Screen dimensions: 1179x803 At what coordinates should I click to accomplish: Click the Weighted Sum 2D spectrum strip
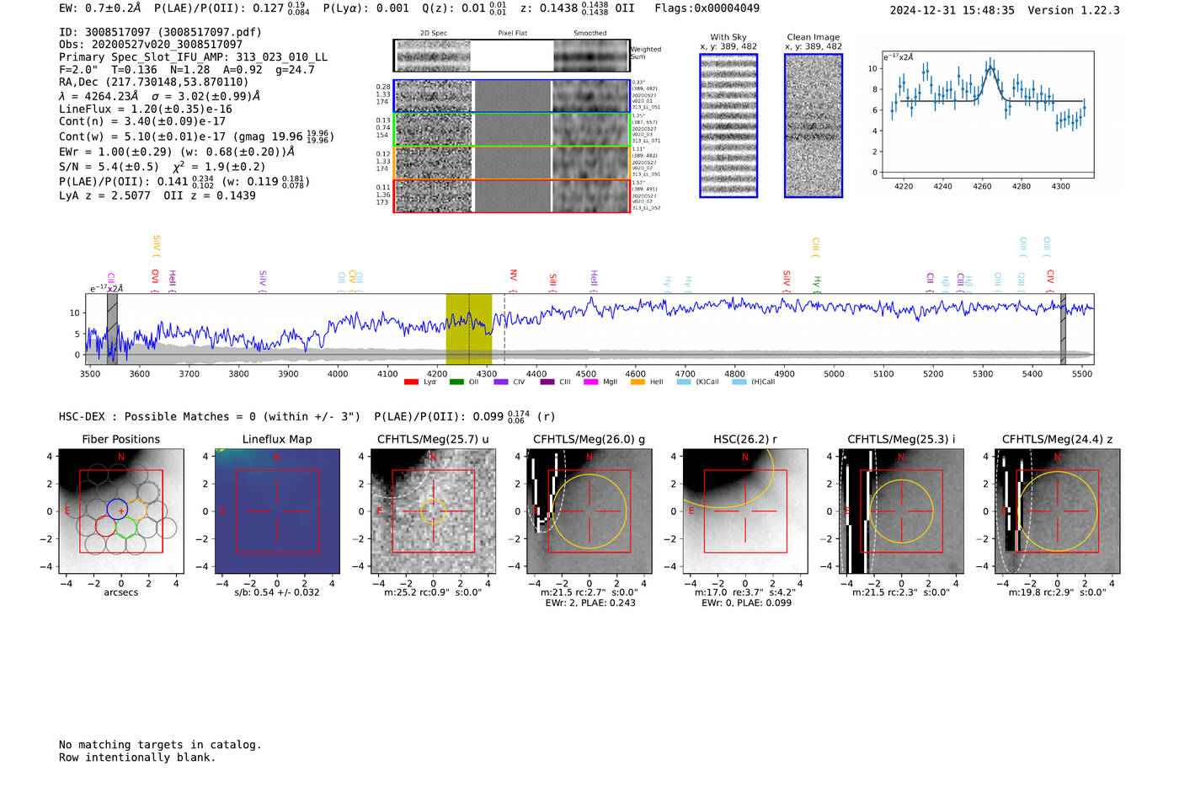coord(511,56)
